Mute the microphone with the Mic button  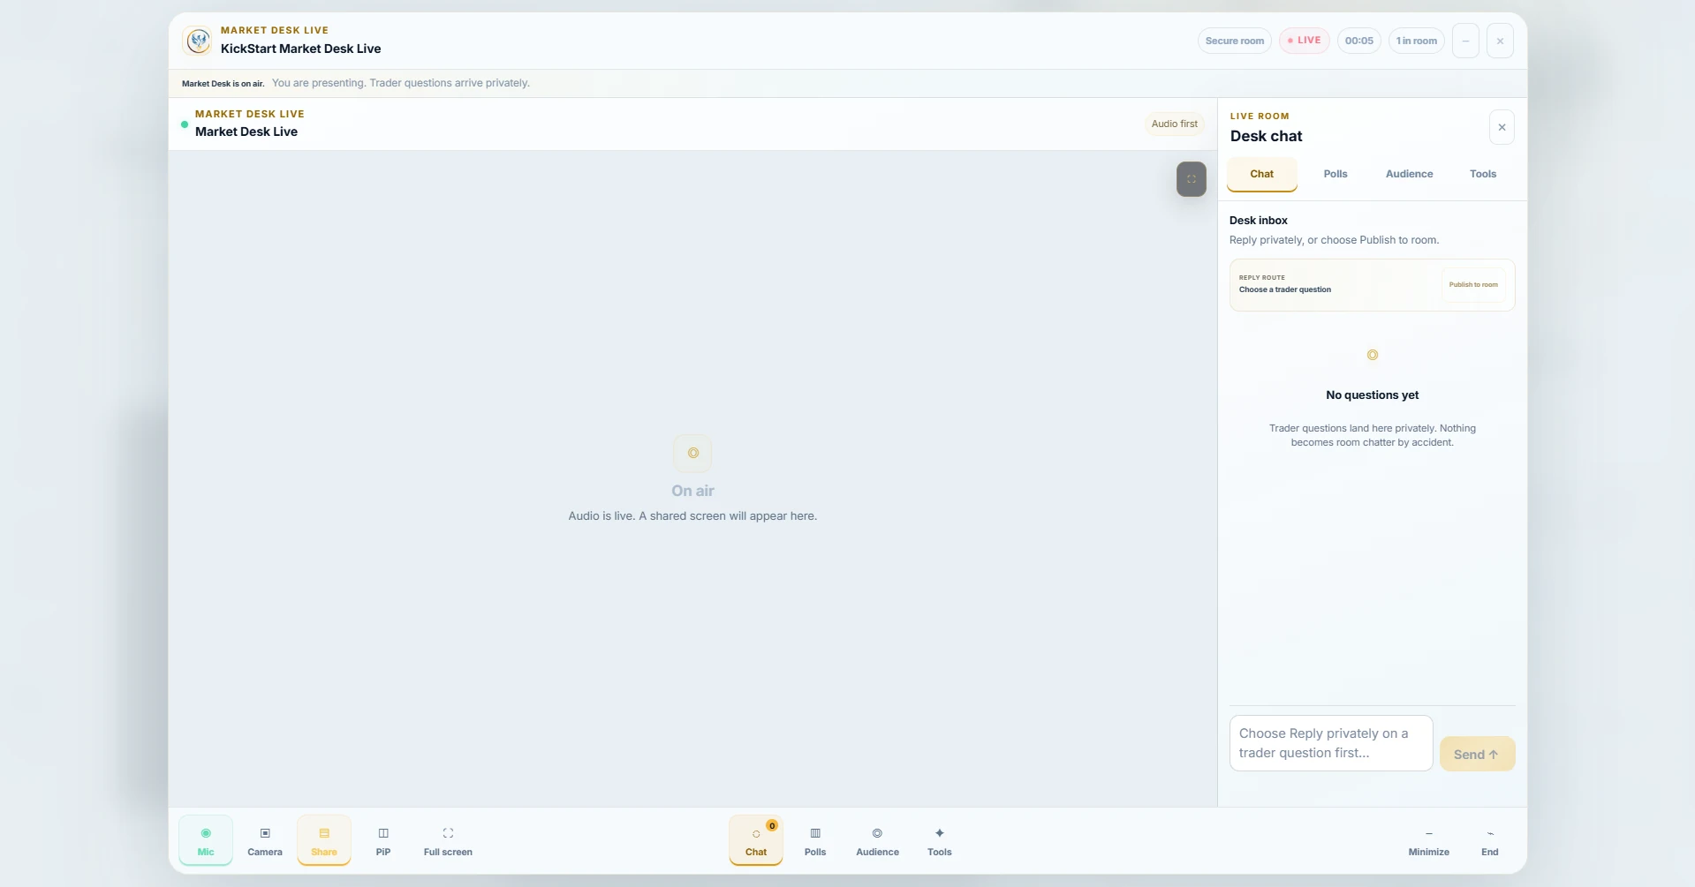coord(206,840)
